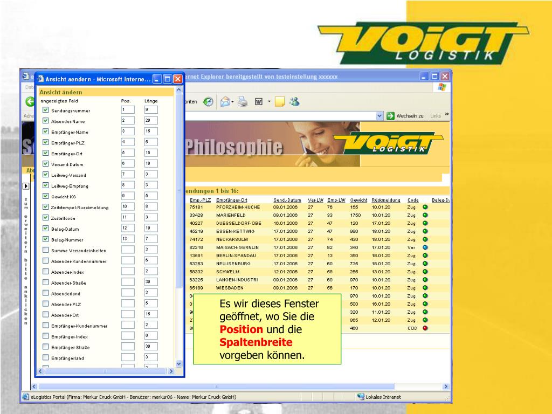Uncheck the Absender-Name checkbox
Image resolution: width=552 pixels, height=414 pixels.
click(x=45, y=121)
